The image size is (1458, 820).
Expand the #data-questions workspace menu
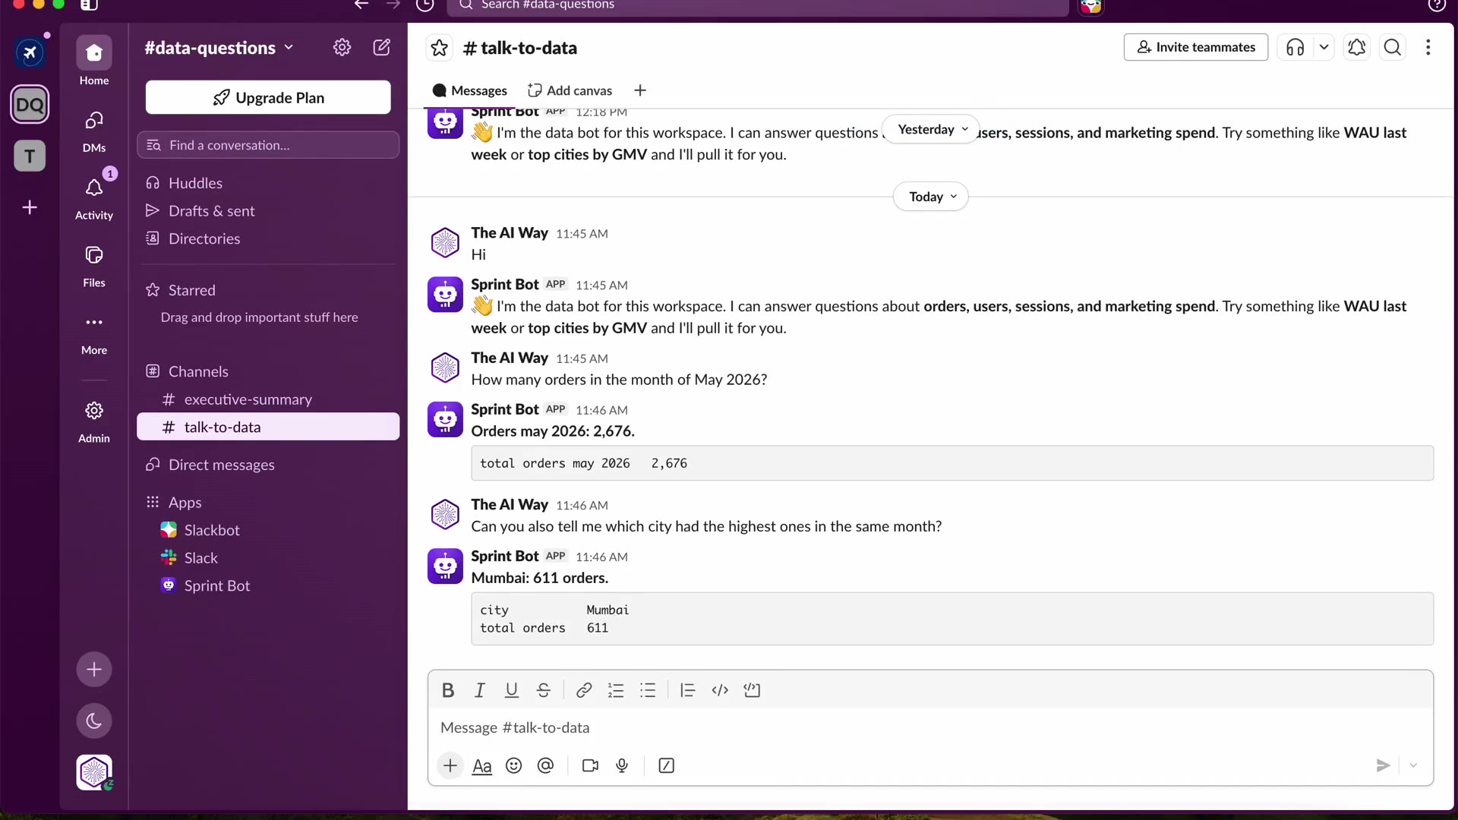click(x=219, y=48)
